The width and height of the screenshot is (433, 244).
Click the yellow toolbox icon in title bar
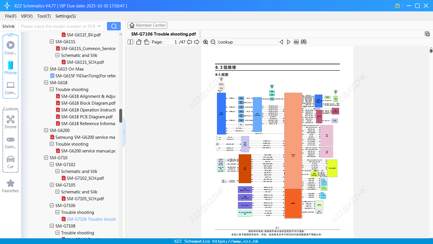tap(397, 6)
